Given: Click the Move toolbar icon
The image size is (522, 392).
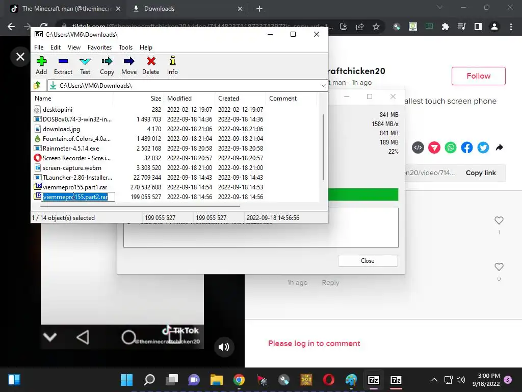Looking at the screenshot, I should pyautogui.click(x=129, y=65).
